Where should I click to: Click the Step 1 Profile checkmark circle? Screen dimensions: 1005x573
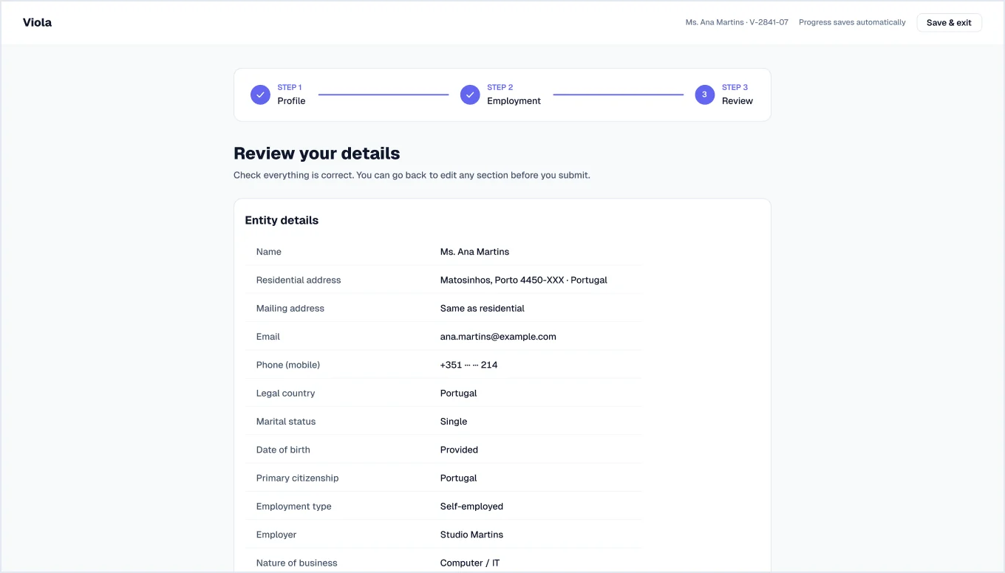260,95
